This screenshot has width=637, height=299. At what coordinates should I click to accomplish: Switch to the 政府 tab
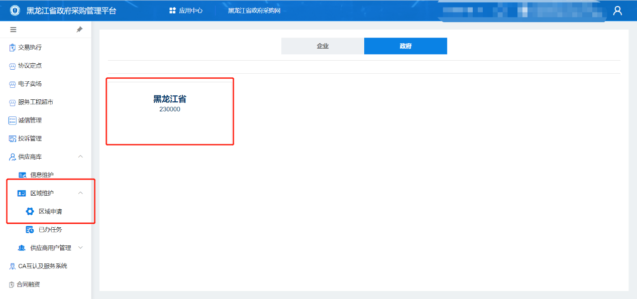(405, 46)
